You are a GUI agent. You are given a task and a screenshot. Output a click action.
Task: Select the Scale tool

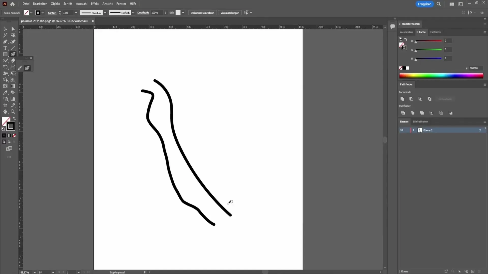13,67
